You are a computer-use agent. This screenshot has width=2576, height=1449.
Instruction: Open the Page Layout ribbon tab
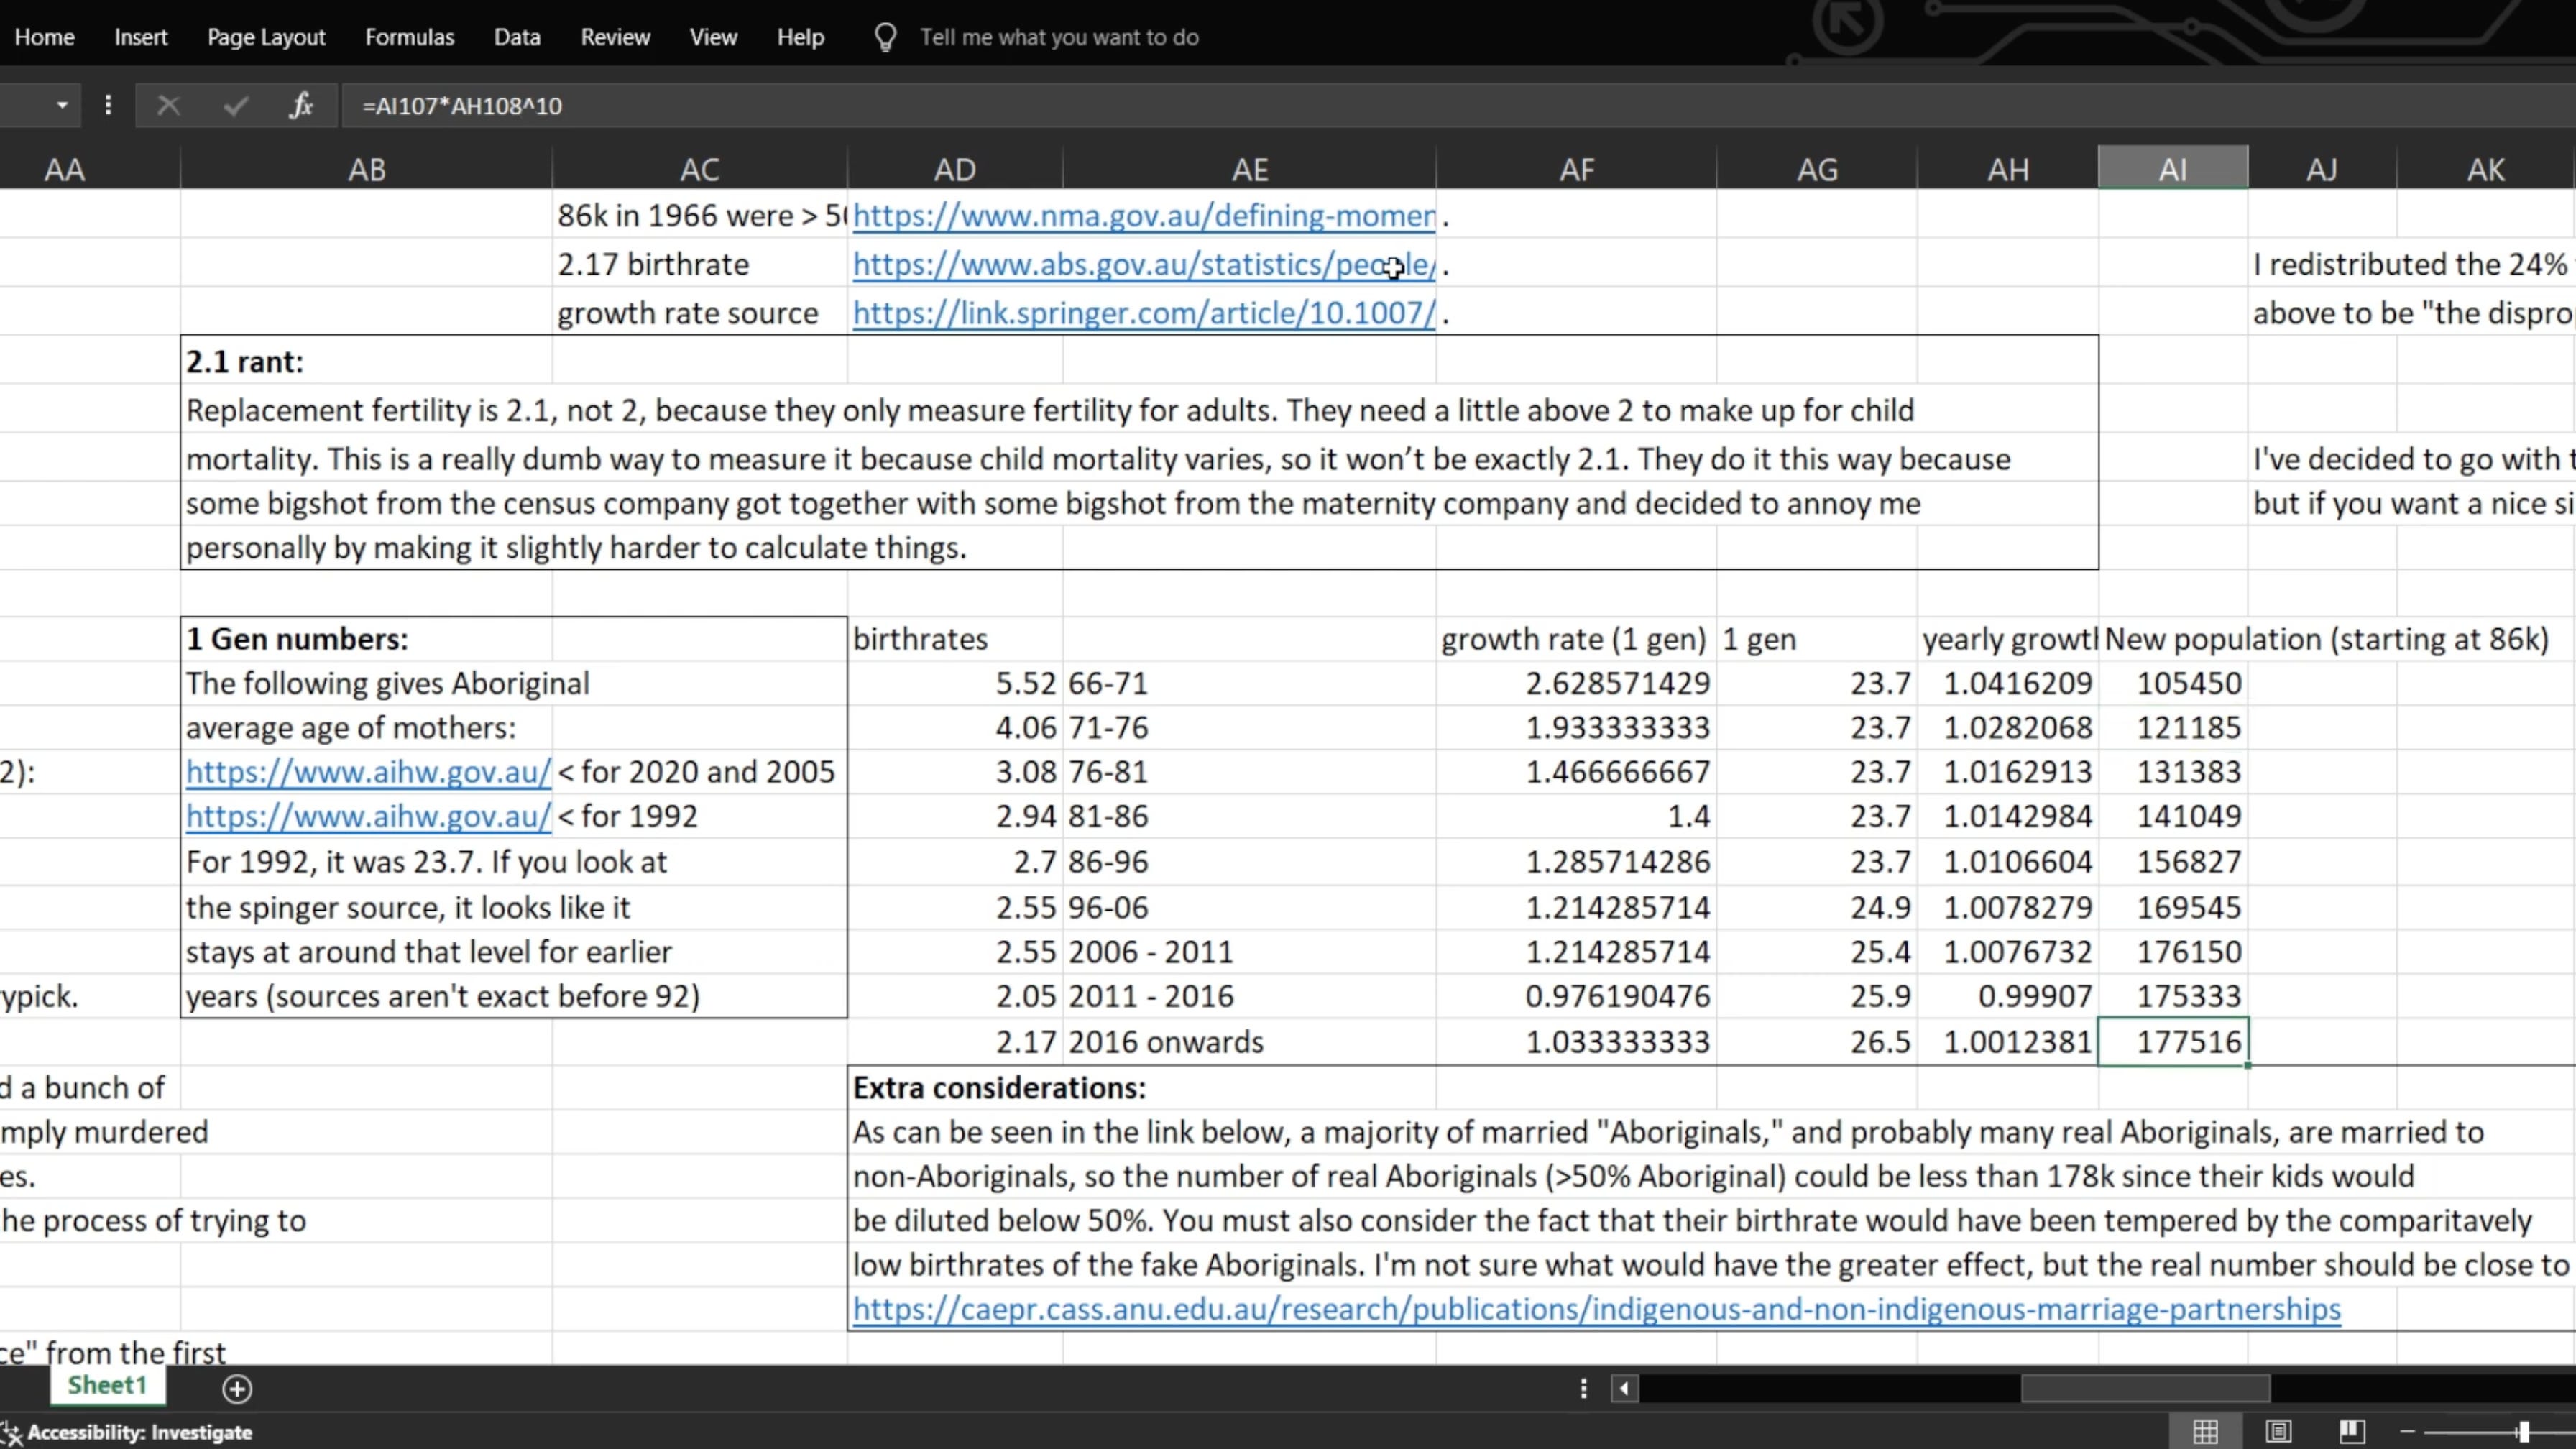(x=266, y=37)
